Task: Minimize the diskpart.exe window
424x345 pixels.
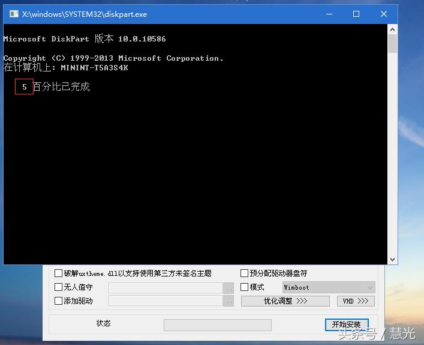Action: pos(329,14)
